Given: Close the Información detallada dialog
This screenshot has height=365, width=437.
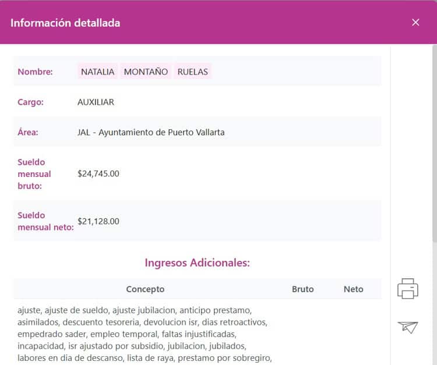Looking at the screenshot, I should pyautogui.click(x=415, y=22).
